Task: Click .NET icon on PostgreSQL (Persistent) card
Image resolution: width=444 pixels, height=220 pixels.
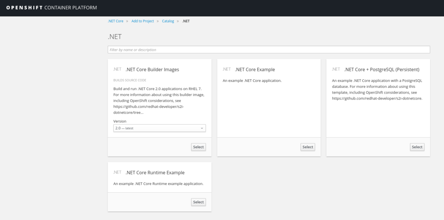Action: 336,69
